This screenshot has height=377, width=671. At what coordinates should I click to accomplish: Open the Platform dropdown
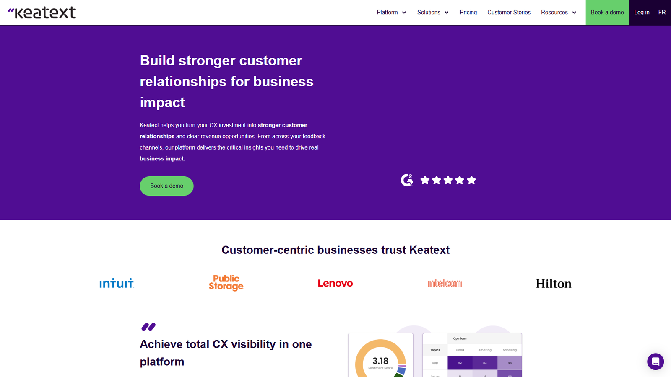pos(390,12)
